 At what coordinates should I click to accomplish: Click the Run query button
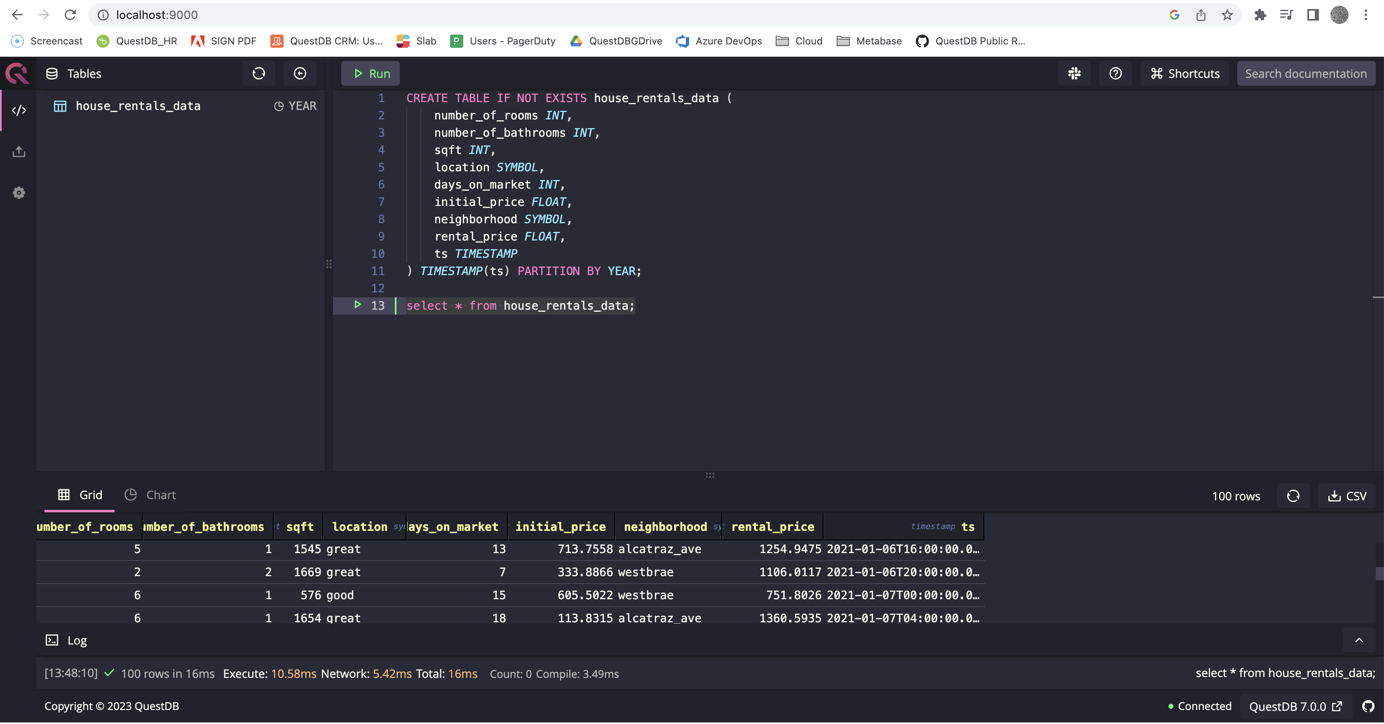(x=370, y=74)
